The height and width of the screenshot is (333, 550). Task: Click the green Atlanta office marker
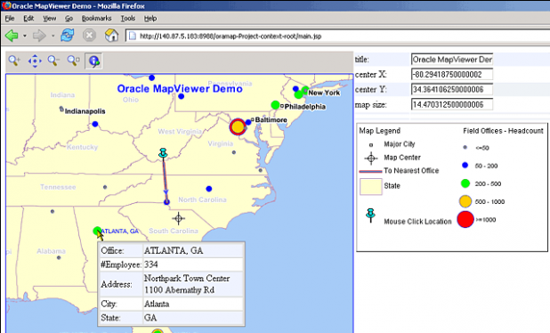click(97, 231)
